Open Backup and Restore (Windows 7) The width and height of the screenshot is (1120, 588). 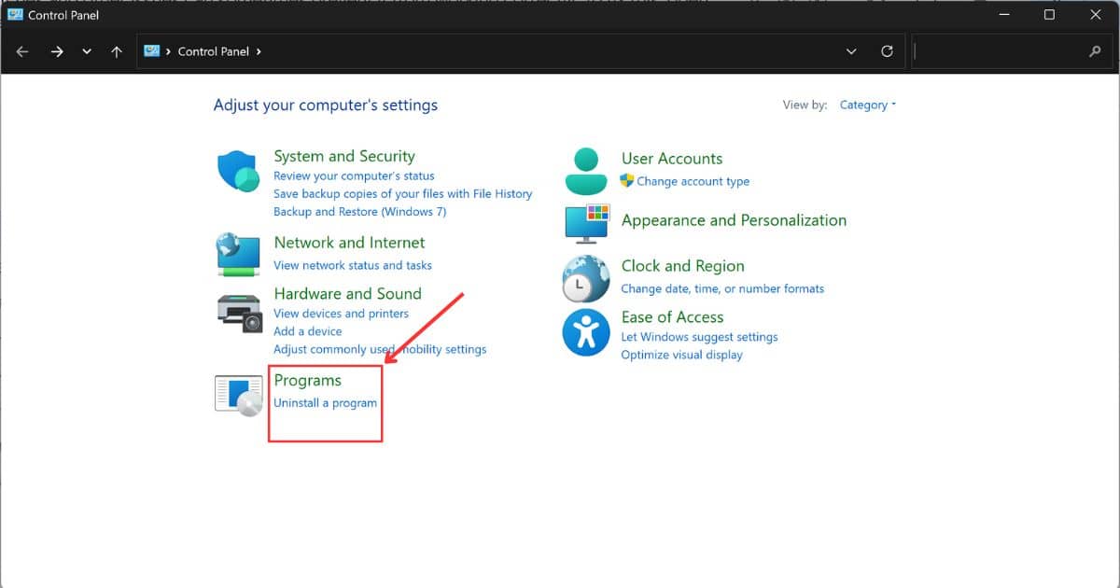coord(359,212)
